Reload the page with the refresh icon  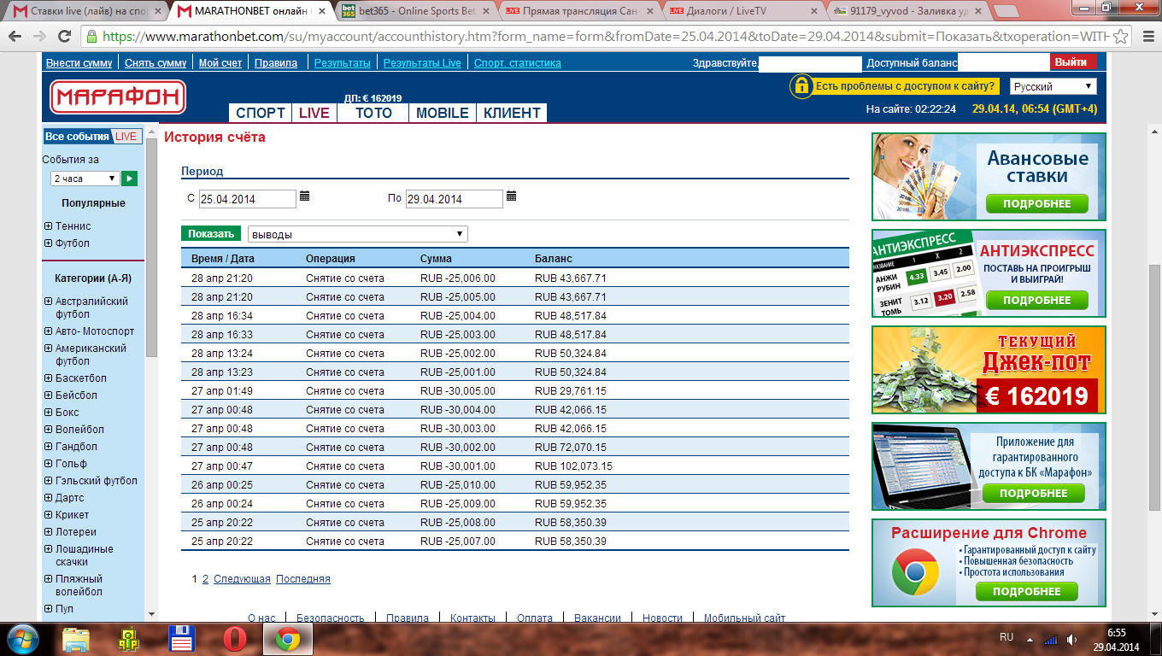pos(64,37)
